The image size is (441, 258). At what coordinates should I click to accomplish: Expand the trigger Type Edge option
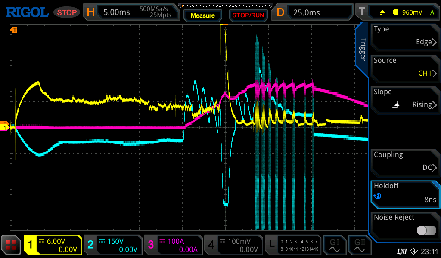pyautogui.click(x=405, y=36)
